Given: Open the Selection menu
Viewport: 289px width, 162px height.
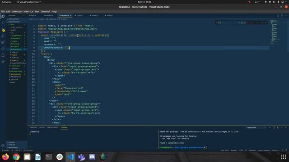Looking at the screenshot, I should tap(17, 12).
